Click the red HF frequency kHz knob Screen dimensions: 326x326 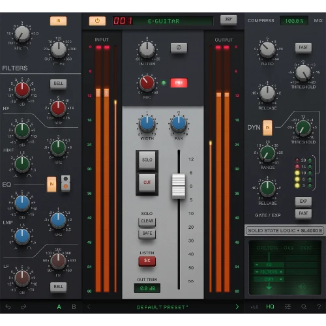tap(58, 108)
